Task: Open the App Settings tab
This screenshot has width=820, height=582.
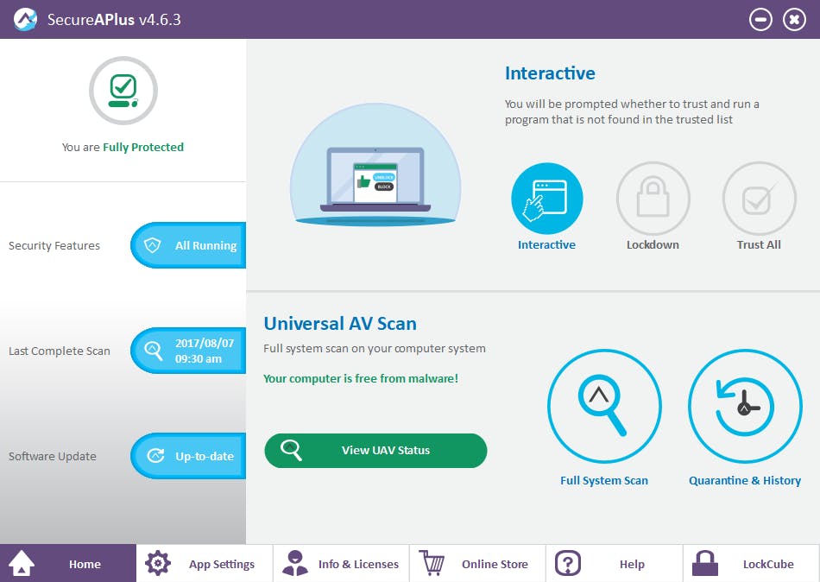Action: 205,563
